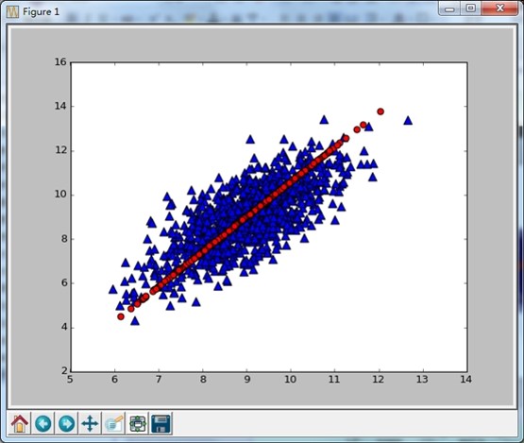
Task: Click the Figure 1 window icon
Action: pyautogui.click(x=12, y=11)
